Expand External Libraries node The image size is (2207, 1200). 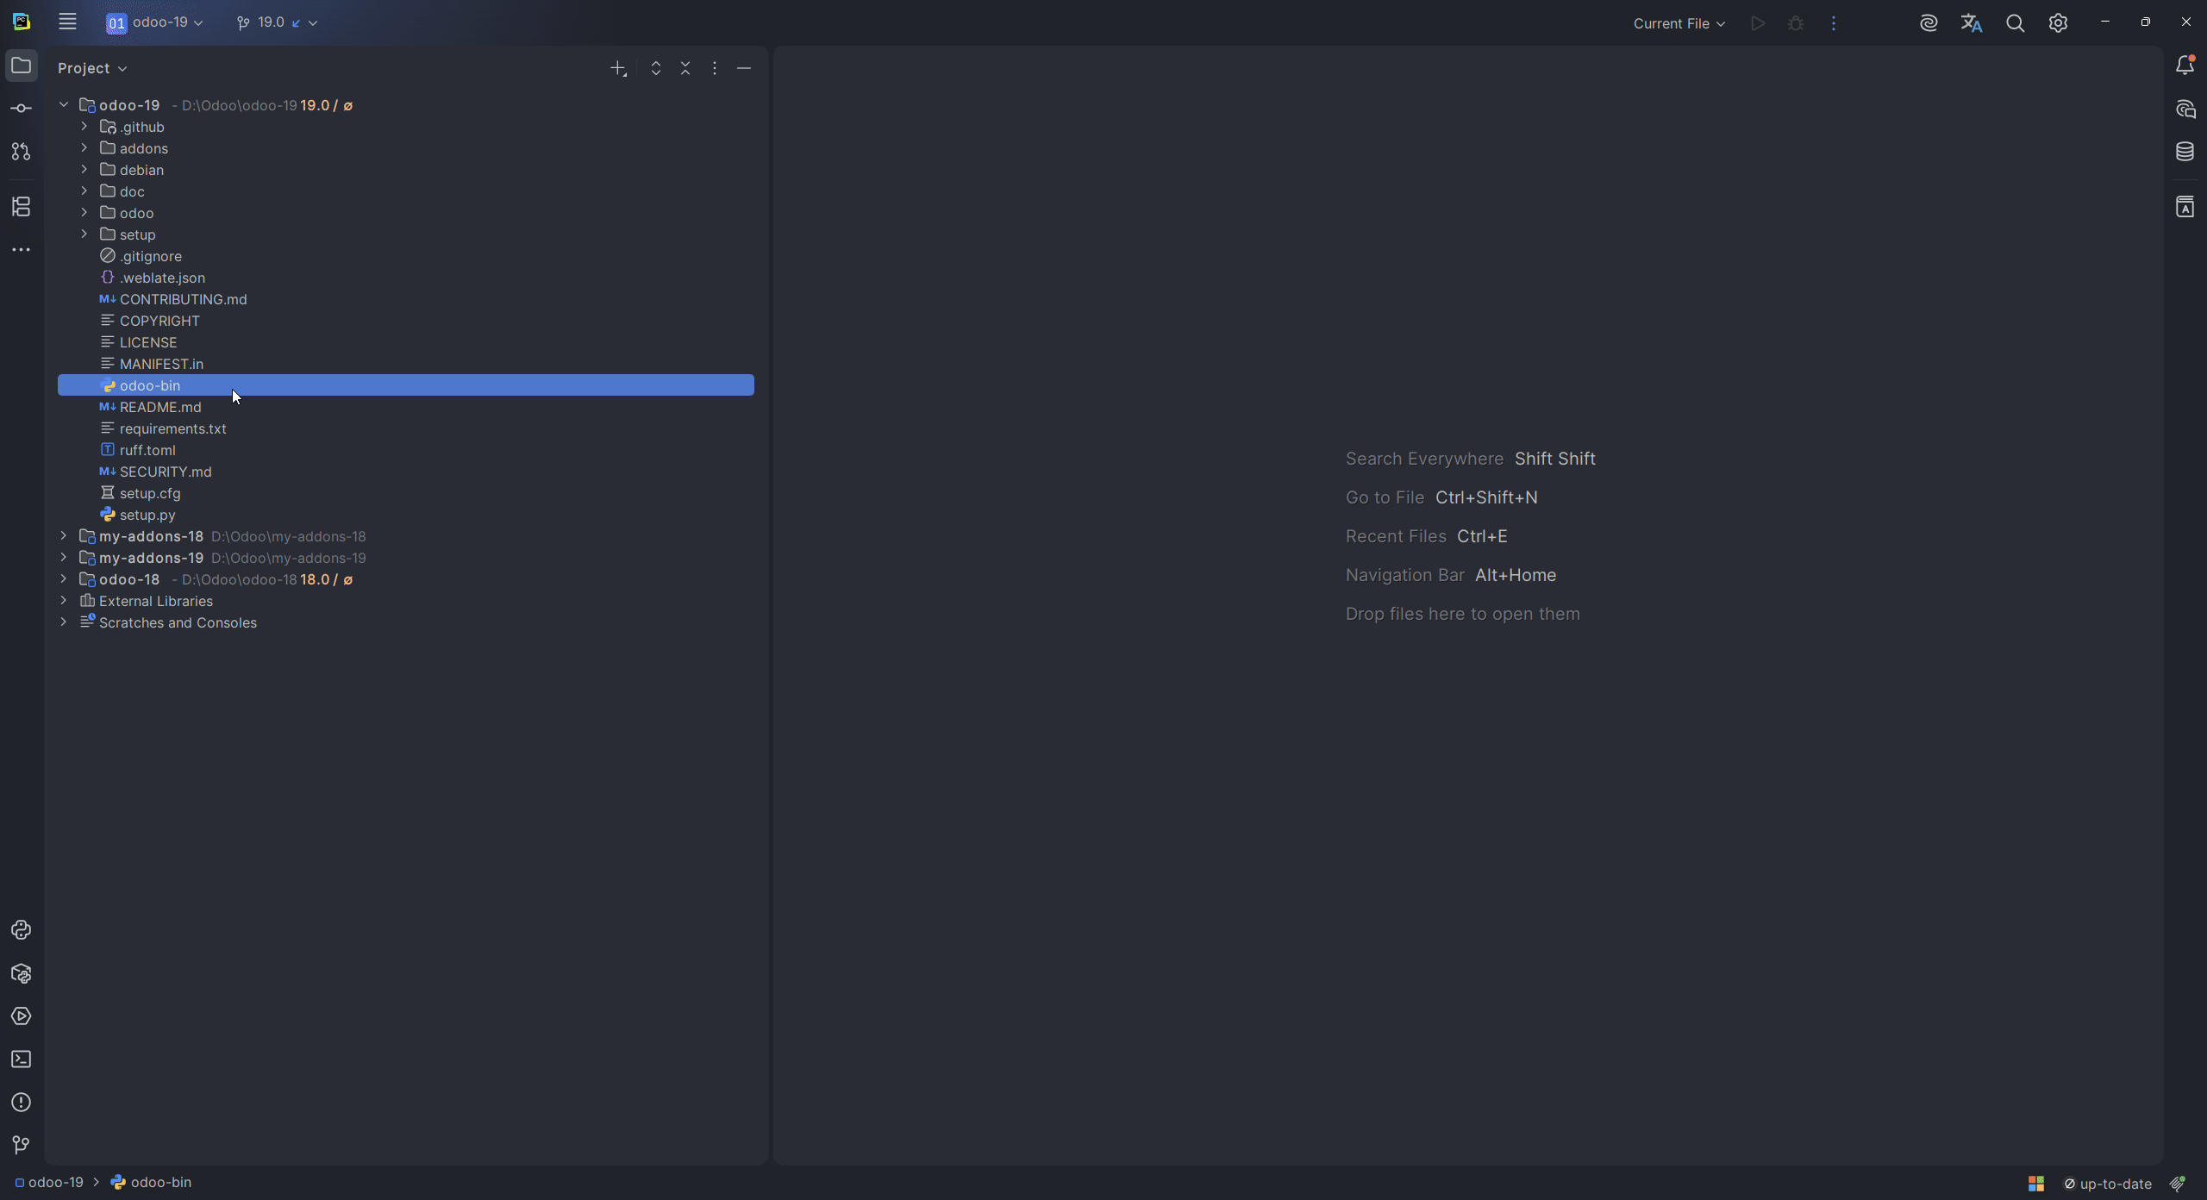point(64,601)
